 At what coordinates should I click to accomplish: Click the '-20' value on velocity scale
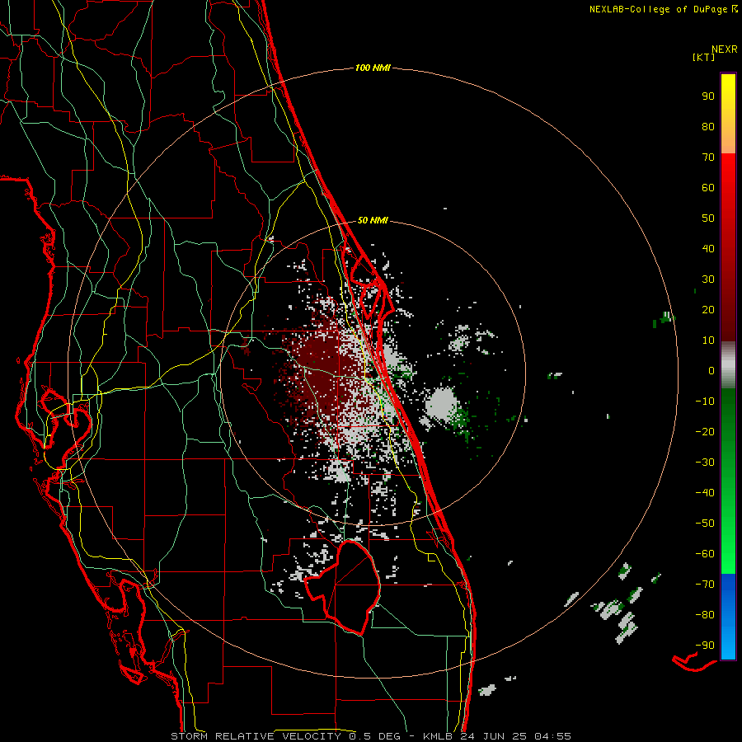pyautogui.click(x=705, y=432)
